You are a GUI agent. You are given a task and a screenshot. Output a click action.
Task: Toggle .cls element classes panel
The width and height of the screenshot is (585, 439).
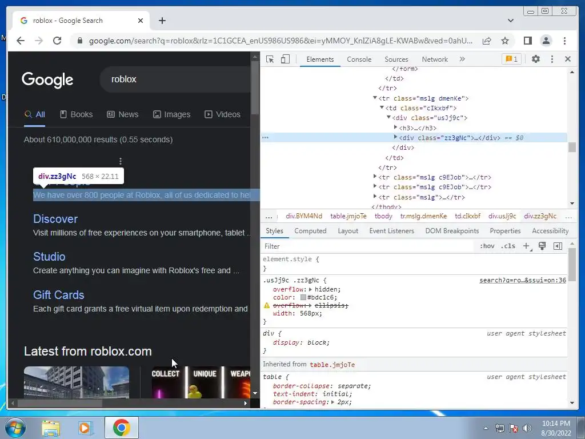tap(508, 246)
